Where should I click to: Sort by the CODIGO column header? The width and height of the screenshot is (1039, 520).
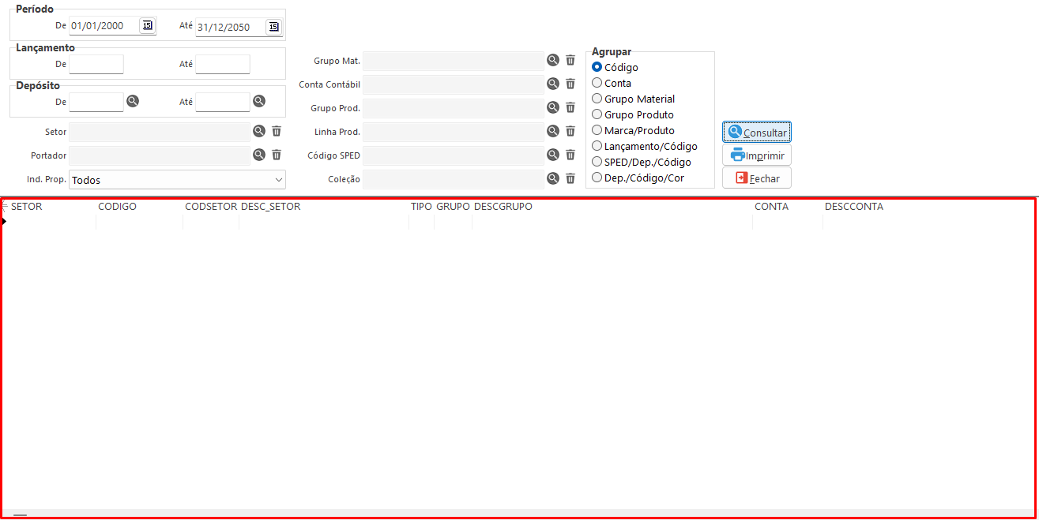[x=117, y=207]
